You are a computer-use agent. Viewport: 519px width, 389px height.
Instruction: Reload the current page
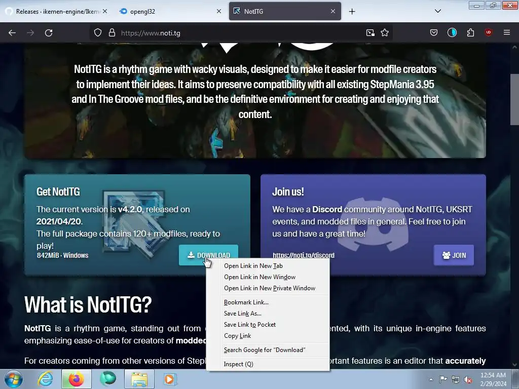[49, 33]
